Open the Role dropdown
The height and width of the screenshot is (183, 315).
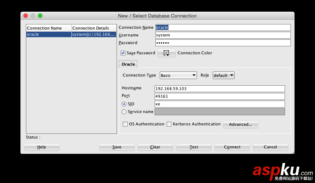click(224, 75)
